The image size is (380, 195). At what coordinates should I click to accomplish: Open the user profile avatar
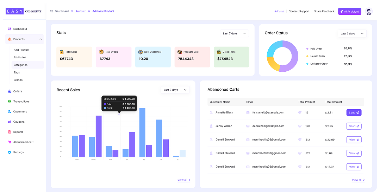coord(369,12)
